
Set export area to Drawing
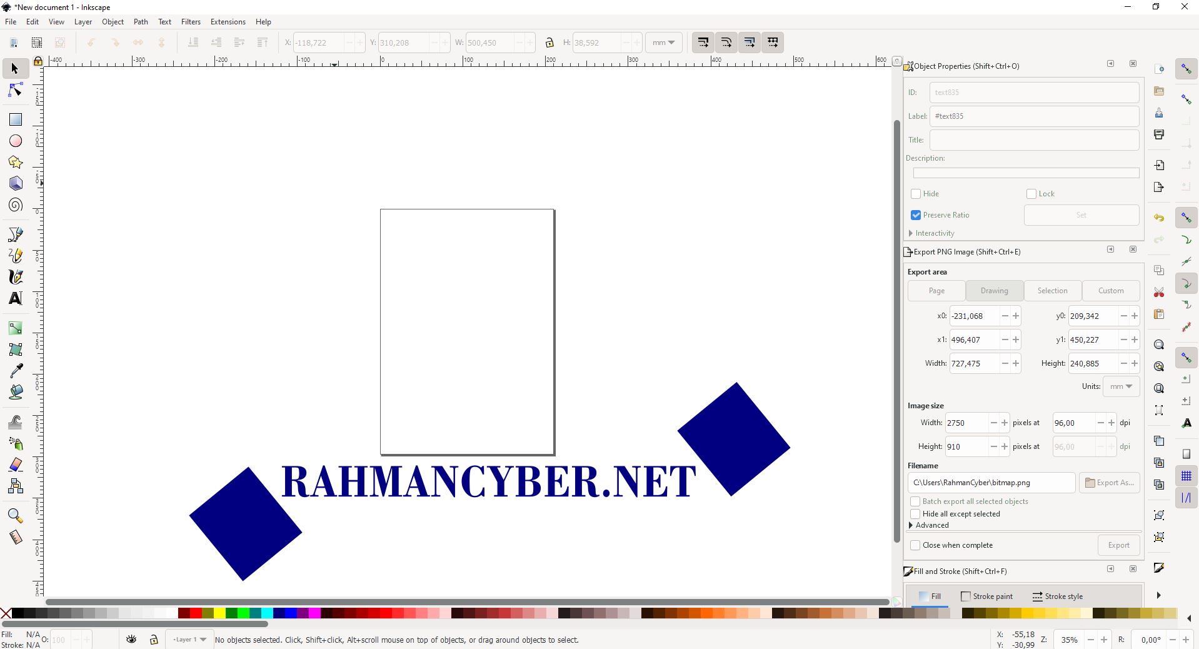(x=995, y=291)
